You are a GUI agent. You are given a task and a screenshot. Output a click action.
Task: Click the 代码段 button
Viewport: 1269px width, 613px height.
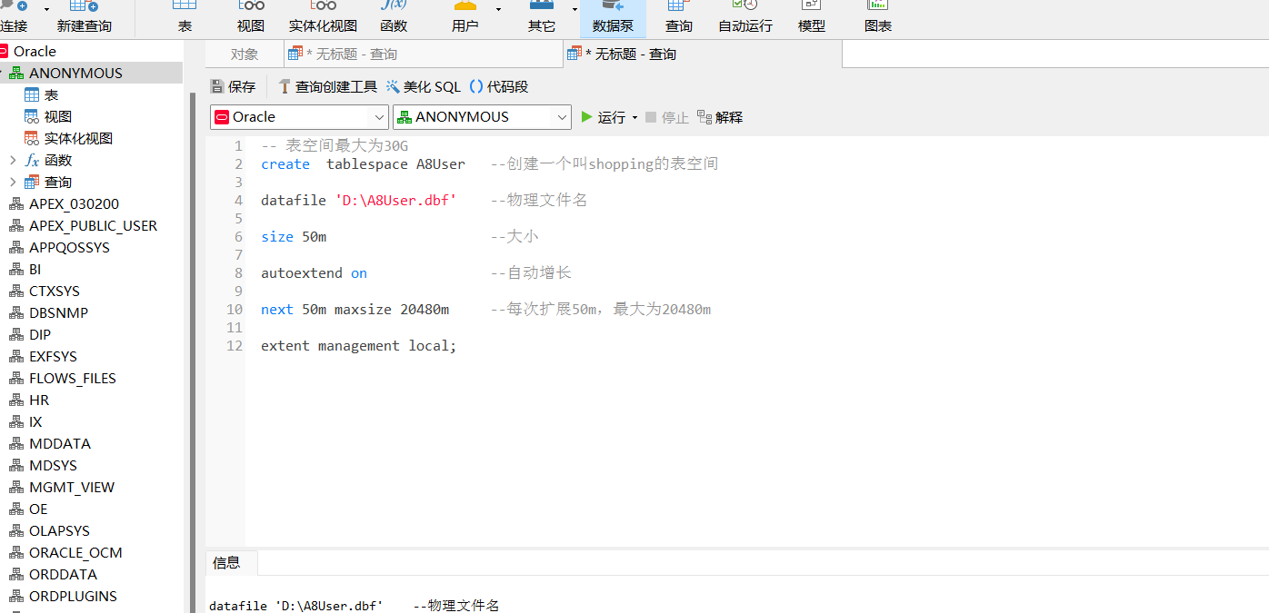496,86
